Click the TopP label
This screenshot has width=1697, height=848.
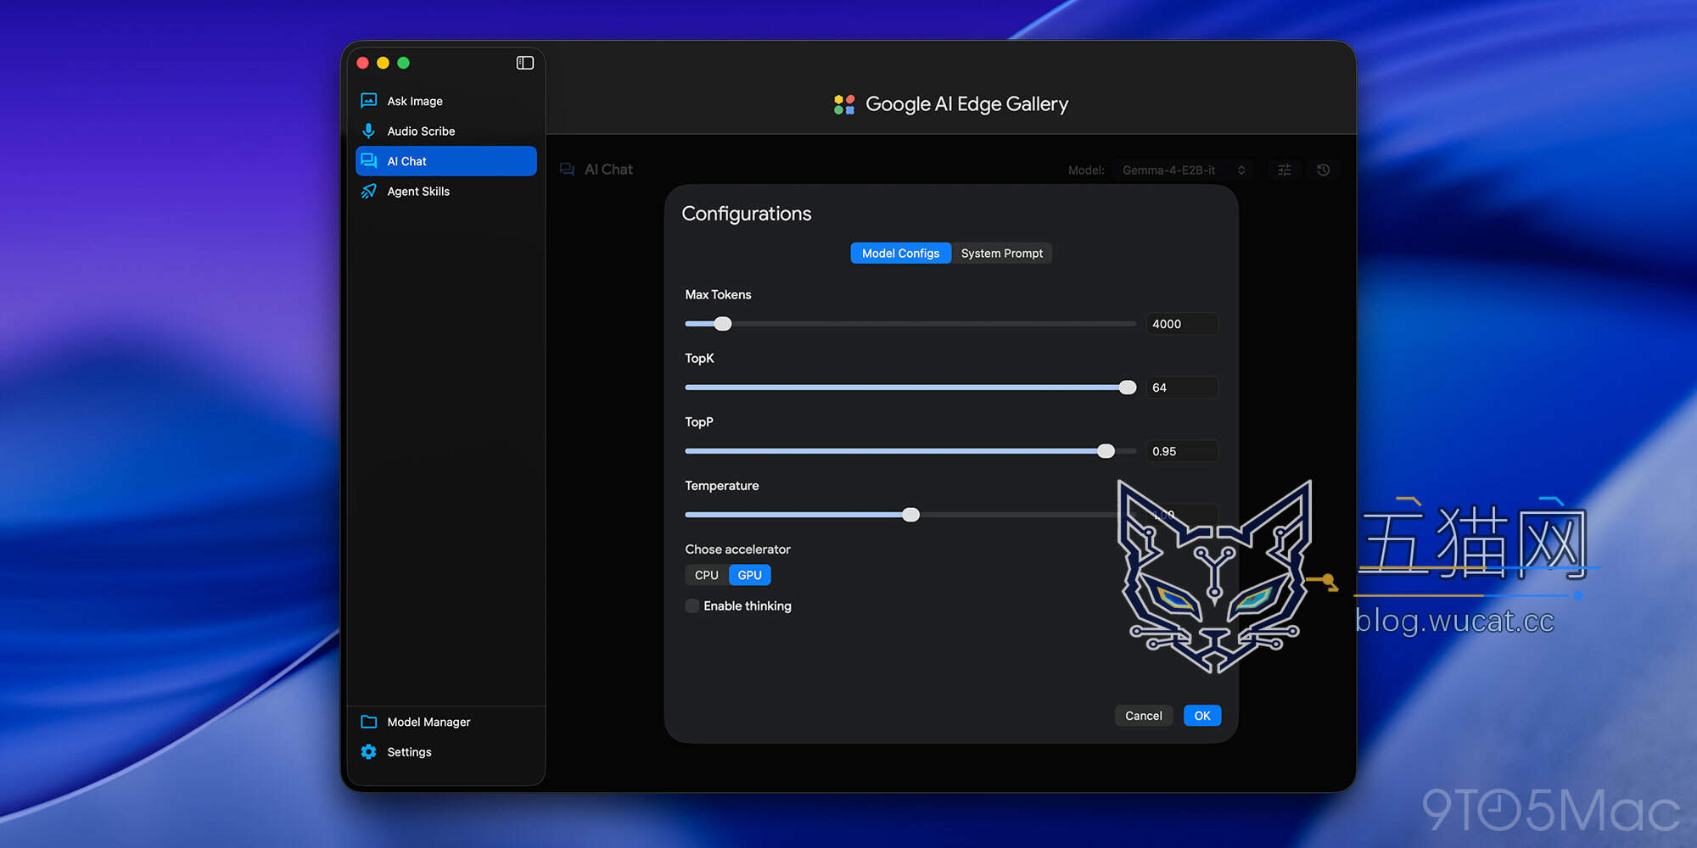coord(699,422)
